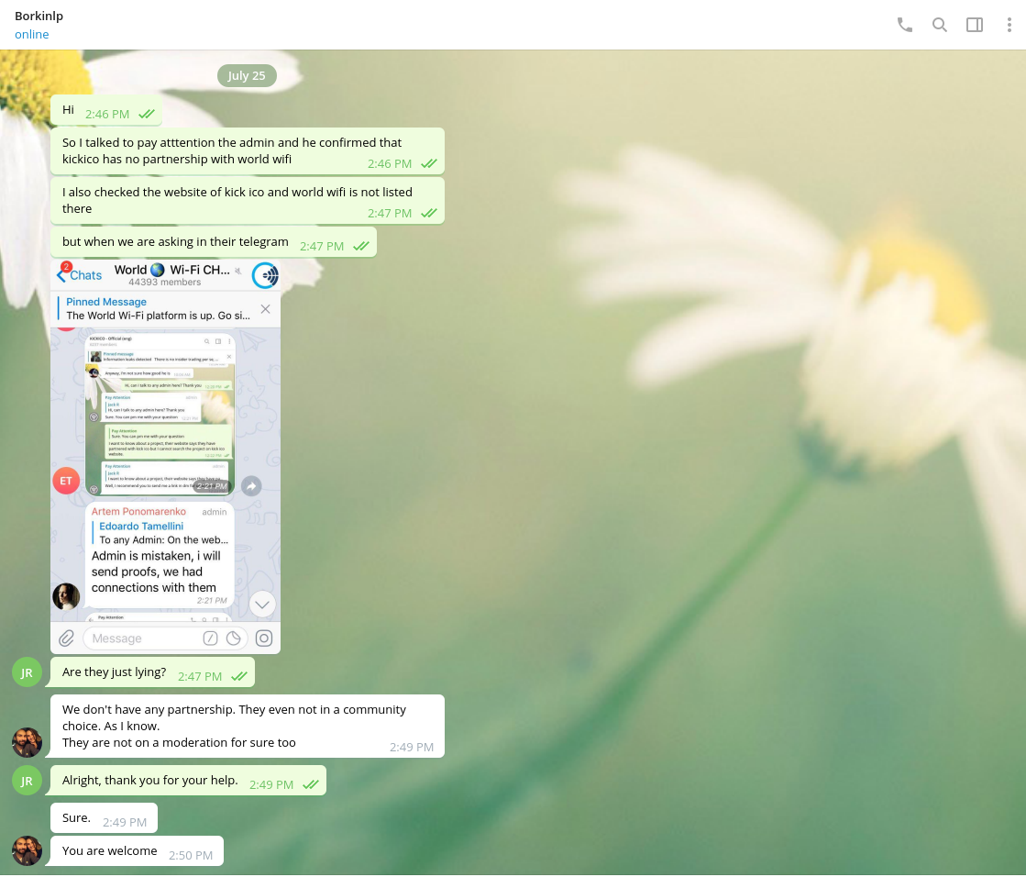Click the online status text
Image resolution: width=1026 pixels, height=877 pixels.
point(31,34)
